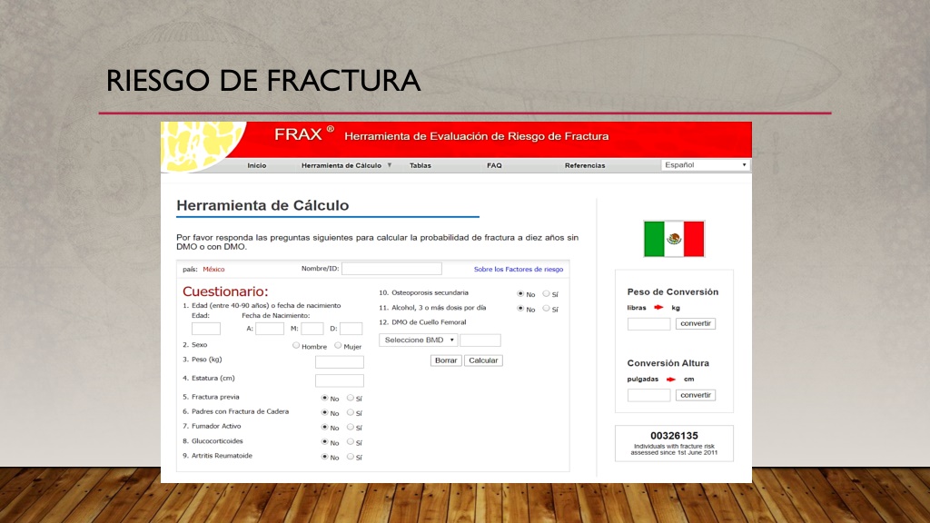The width and height of the screenshot is (930, 523).
Task: Click convertir under Peso de Conversión
Action: [695, 324]
